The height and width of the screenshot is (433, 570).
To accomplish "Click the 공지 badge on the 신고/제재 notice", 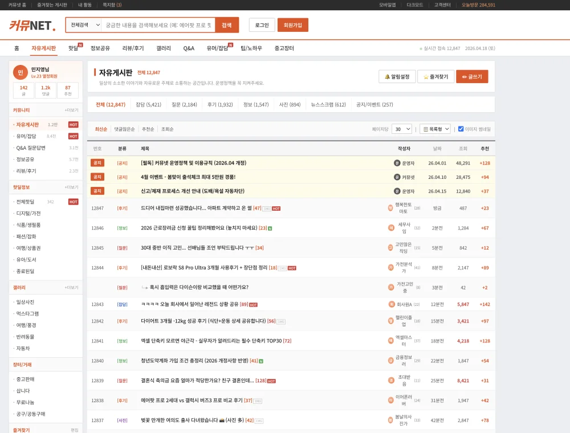I will 97,191.
